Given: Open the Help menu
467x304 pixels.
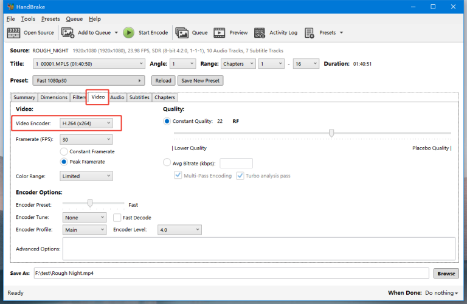Looking at the screenshot, I should 95,19.
